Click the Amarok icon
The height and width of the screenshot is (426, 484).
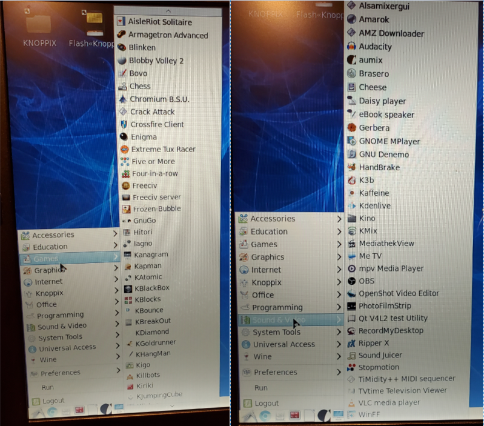click(351, 19)
